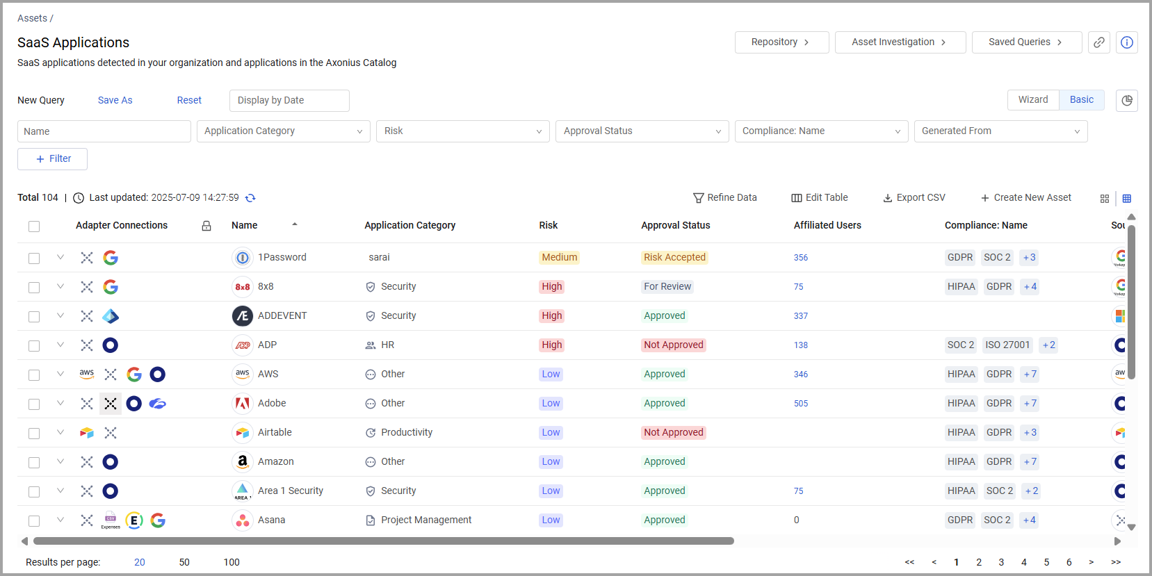Click the 1Password app logo
1152x576 pixels.
242,258
